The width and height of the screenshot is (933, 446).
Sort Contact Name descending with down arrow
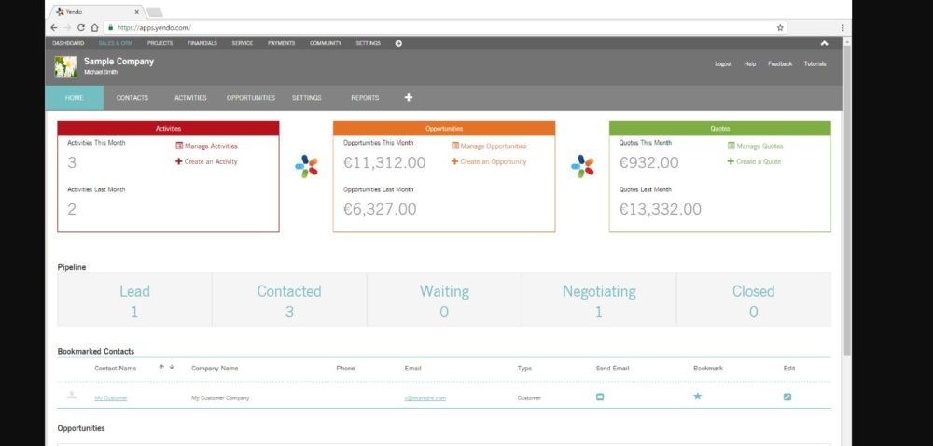(172, 368)
